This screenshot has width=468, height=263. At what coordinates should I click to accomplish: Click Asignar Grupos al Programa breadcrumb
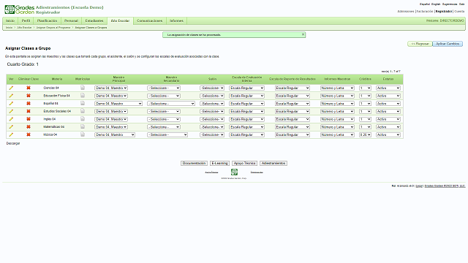[x=53, y=28]
